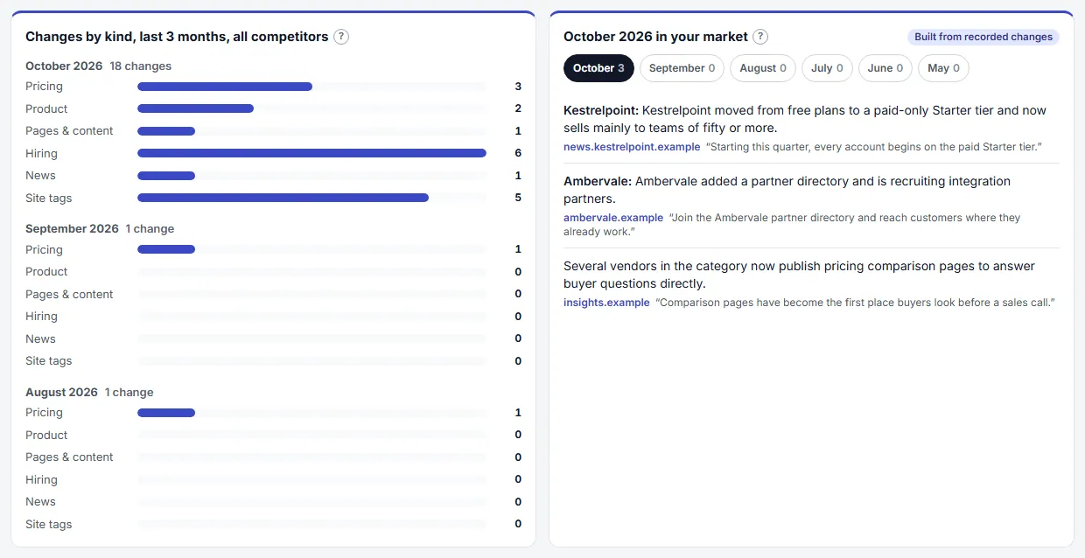Click the quote "Comparison pages have become…"

click(x=856, y=303)
